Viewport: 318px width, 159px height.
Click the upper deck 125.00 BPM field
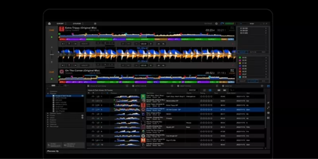click(143, 44)
